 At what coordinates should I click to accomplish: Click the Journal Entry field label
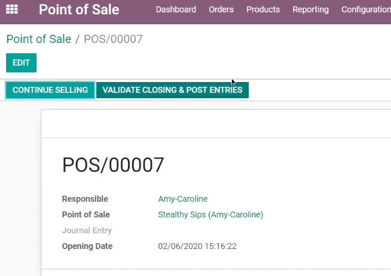(x=86, y=230)
